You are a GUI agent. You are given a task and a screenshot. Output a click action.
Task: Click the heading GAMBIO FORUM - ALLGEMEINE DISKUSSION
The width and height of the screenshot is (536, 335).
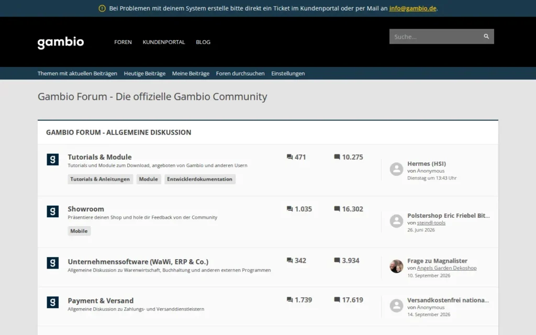[119, 132]
